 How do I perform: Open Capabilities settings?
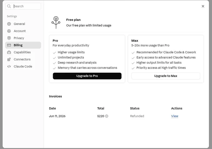coord(23,52)
